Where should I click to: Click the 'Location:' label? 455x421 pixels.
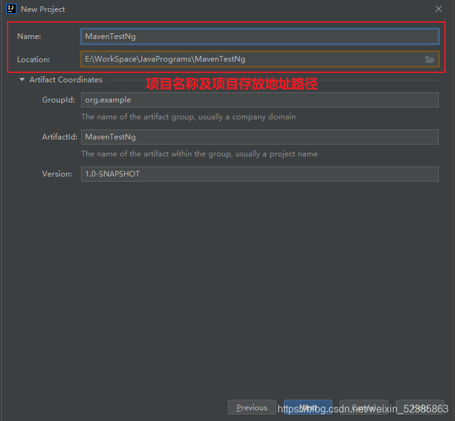pos(33,60)
